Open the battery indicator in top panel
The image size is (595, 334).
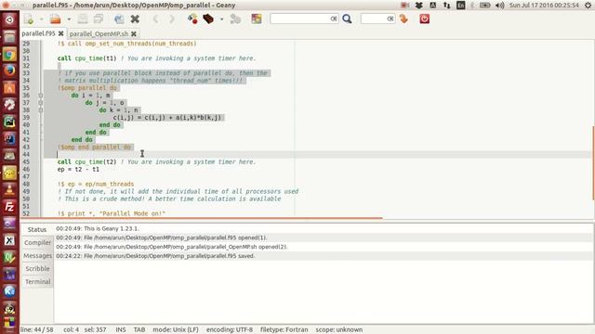(485, 6)
